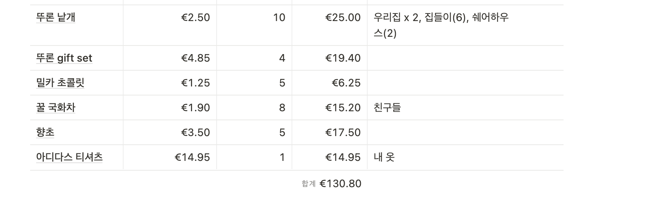Edit the 친구들 note cell
The width and height of the screenshot is (666, 209).
click(387, 108)
